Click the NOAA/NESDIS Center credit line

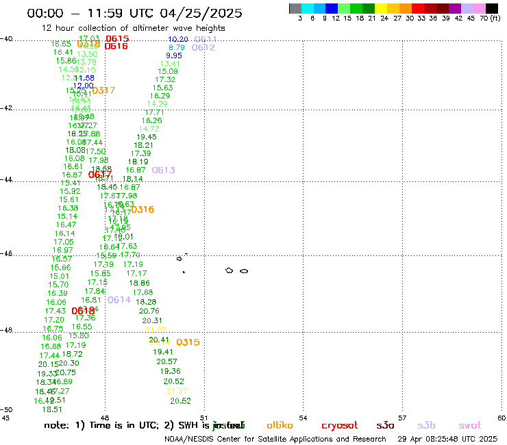coord(275,440)
